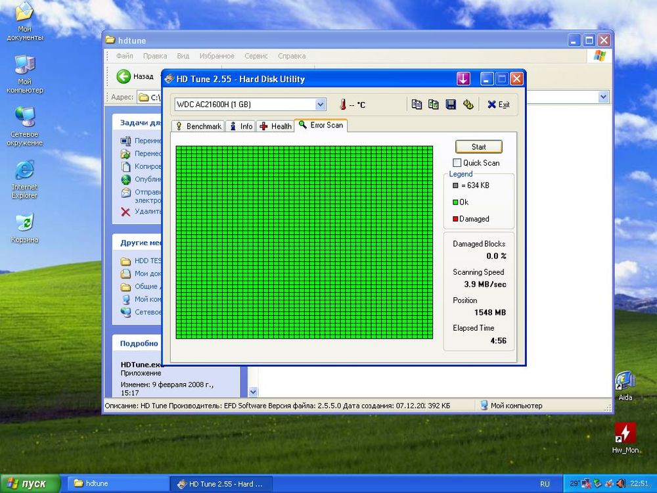This screenshot has width=657, height=493.
Task: Click the floppy disk save screenshot icon
Action: tap(451, 104)
